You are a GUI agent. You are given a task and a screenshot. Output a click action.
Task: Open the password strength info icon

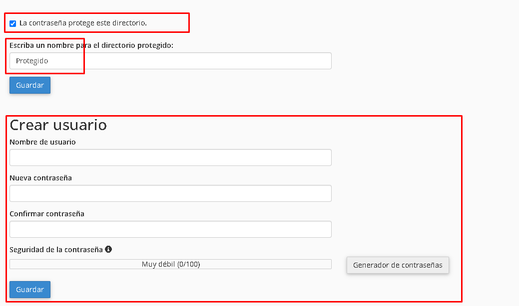click(108, 249)
